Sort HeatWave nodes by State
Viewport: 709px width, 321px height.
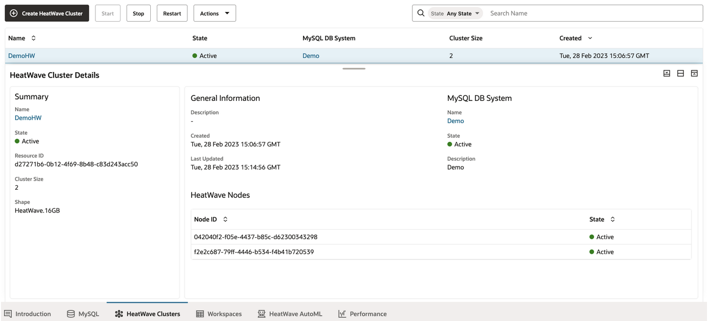(613, 220)
